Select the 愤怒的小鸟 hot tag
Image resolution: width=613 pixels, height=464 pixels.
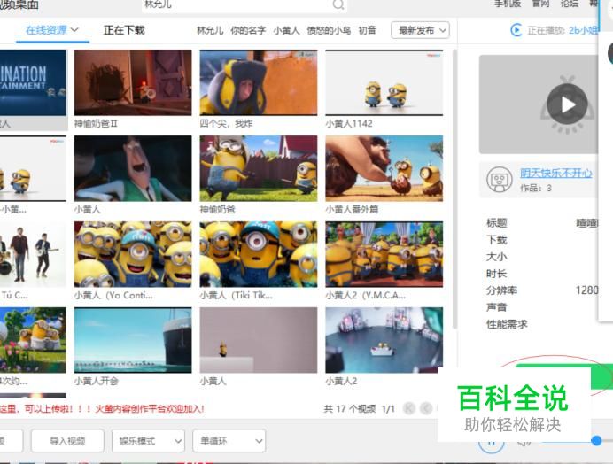(x=329, y=30)
